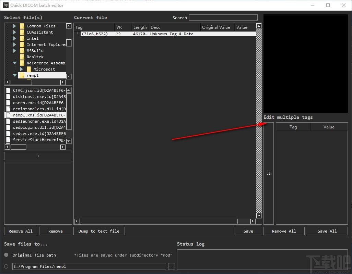Sort by Length column header
This screenshot has height=274, width=352.
[x=140, y=27]
